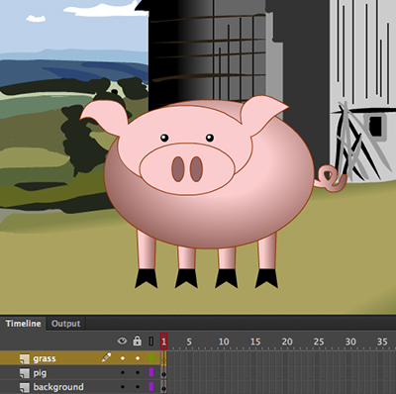Hide the pig layer using its visibility dot

click(123, 372)
